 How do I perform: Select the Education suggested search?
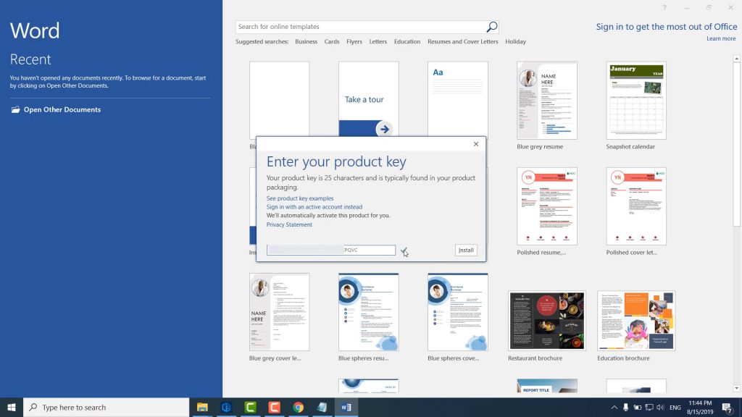pos(407,41)
